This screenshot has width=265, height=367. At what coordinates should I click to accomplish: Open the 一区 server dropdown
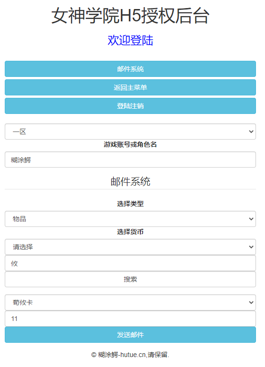[x=130, y=132]
